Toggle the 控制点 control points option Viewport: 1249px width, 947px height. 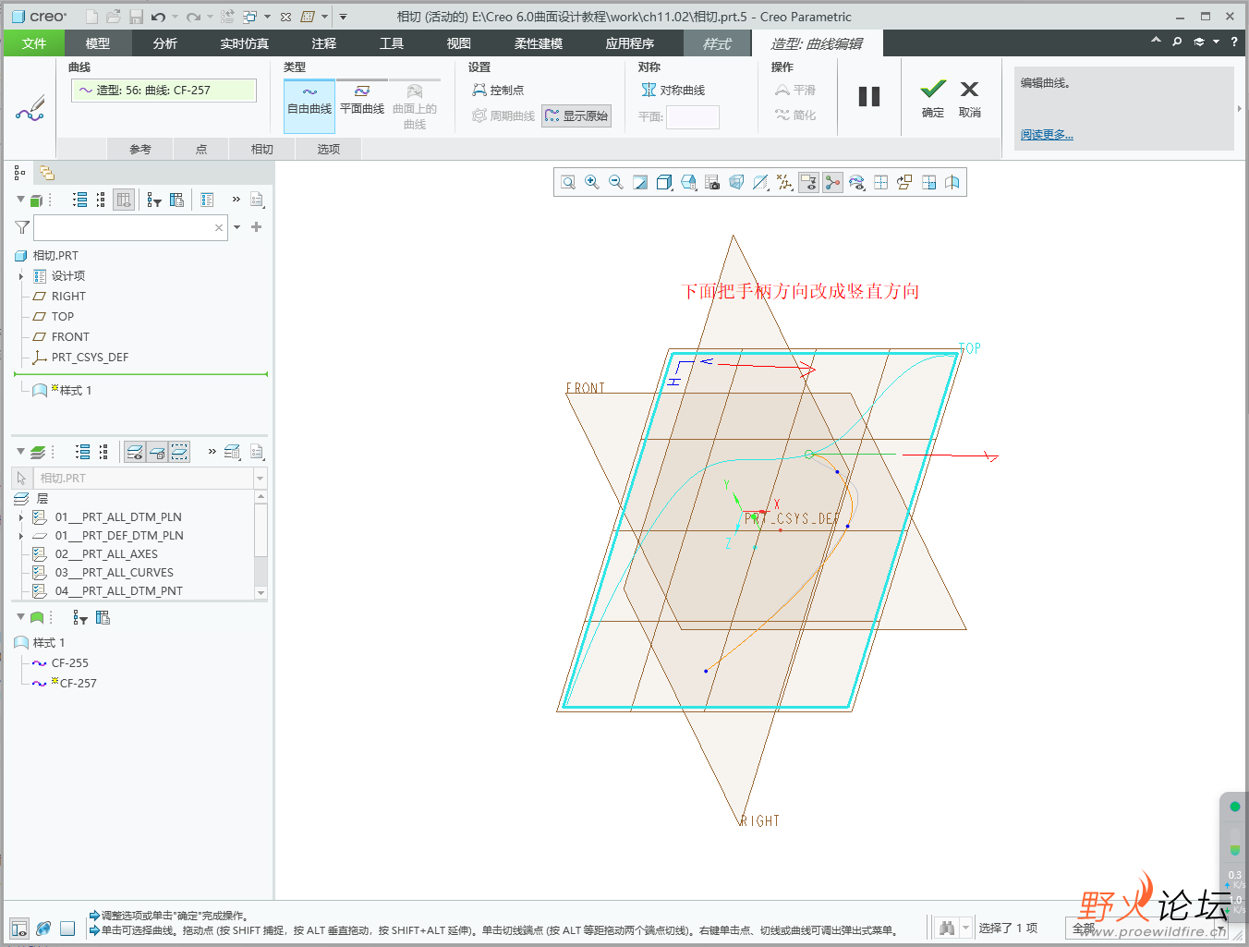point(498,90)
